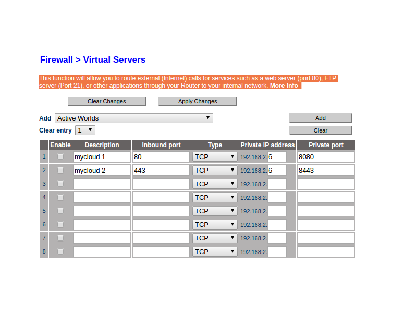Click the row number 8 cell
The width and height of the screenshot is (417, 313).
click(x=44, y=251)
